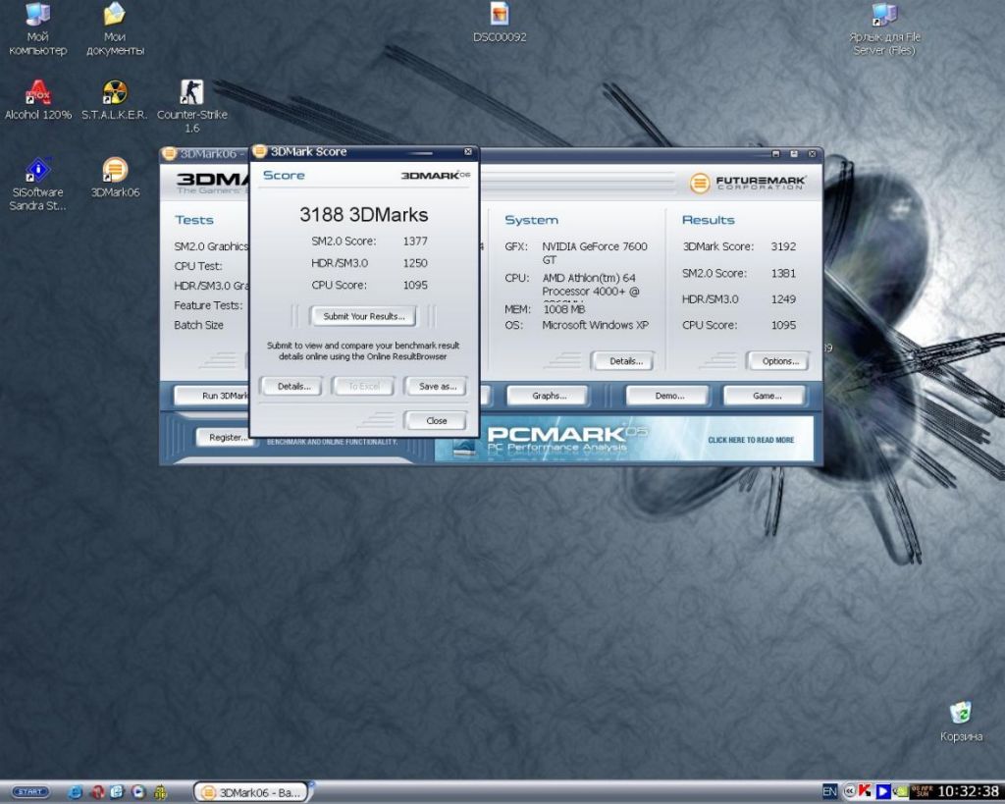Click the PCMark05 read more banner
Image resolution: width=1005 pixels, height=804 pixels.
[750, 440]
